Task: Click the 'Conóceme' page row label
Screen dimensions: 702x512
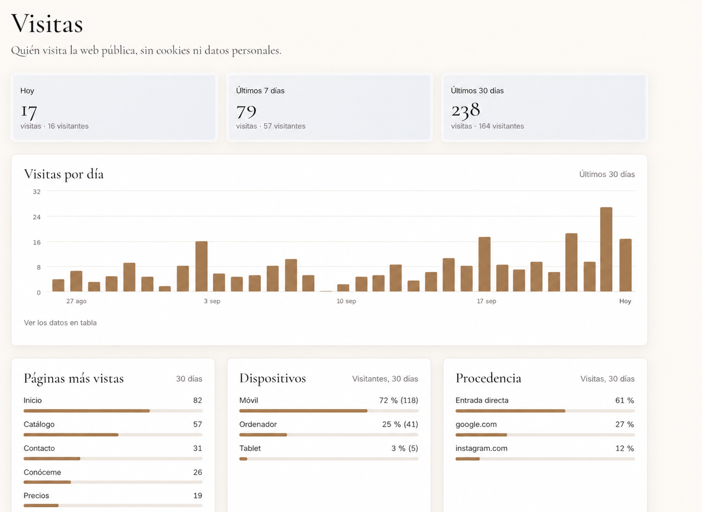Action: [42, 472]
